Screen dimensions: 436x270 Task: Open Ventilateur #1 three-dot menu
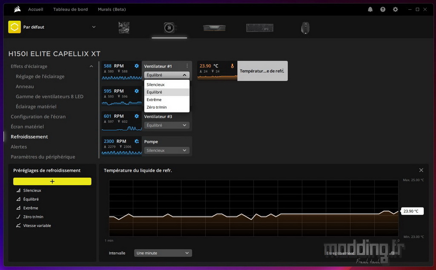click(187, 66)
